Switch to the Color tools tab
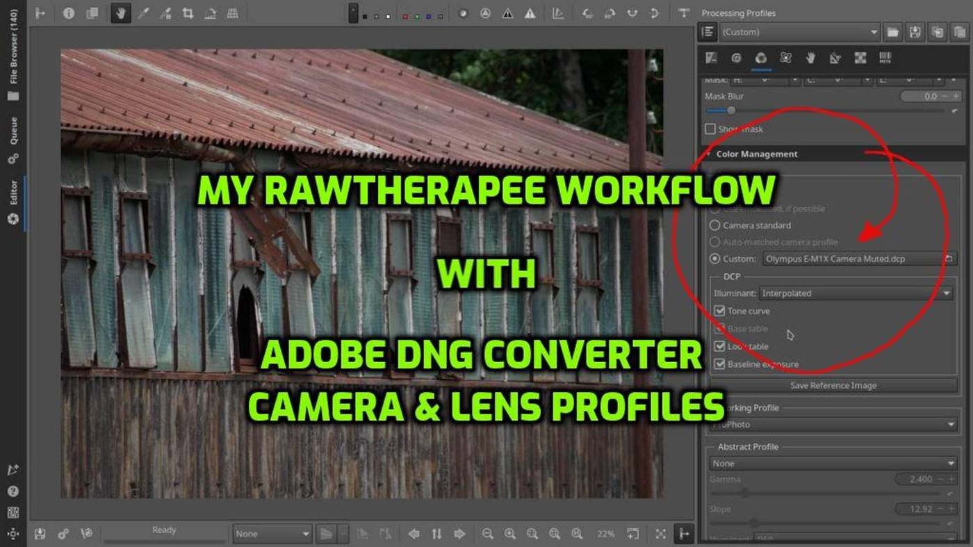The height and width of the screenshot is (547, 973). click(761, 58)
